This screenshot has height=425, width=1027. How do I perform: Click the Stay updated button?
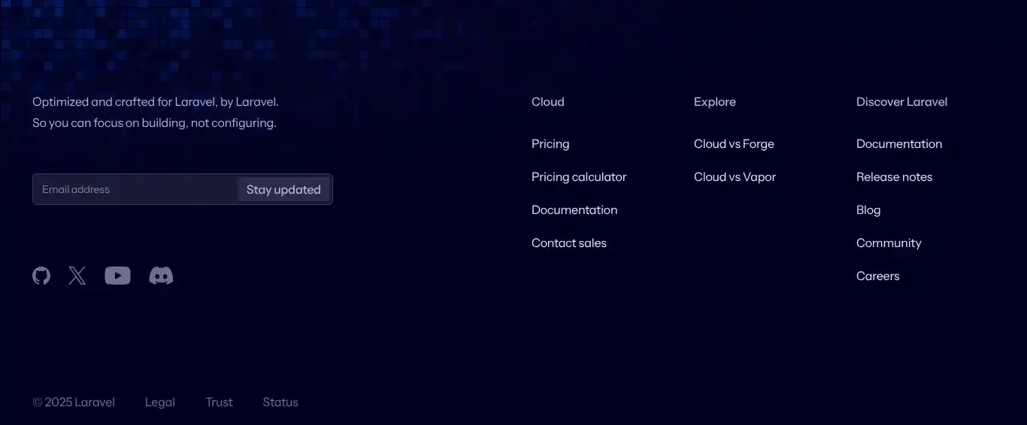283,189
